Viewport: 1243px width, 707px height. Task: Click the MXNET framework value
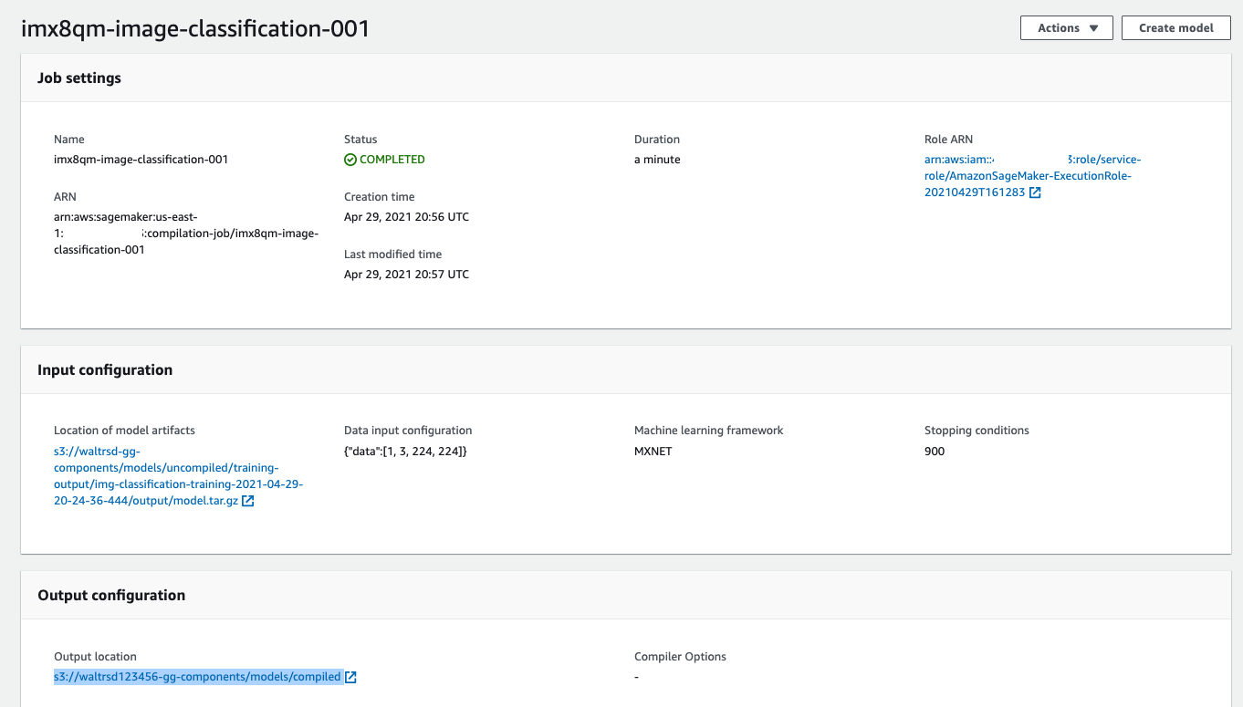[x=653, y=452]
